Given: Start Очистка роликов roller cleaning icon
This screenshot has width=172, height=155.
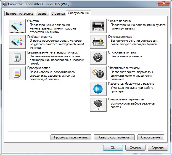Looking at the screenshot, I should [98, 42].
